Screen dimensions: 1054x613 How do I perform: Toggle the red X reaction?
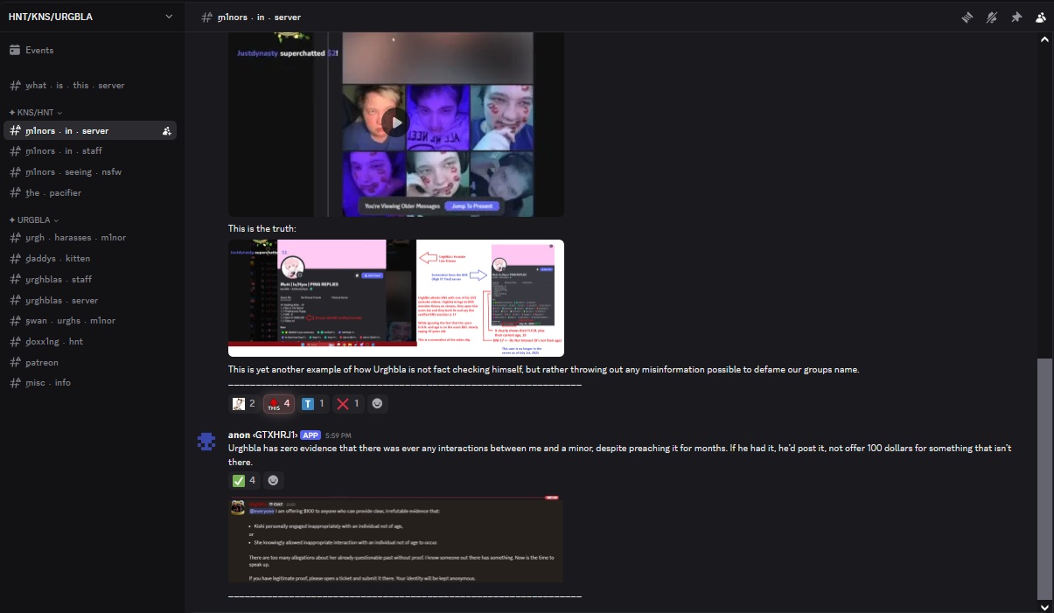pyautogui.click(x=348, y=404)
